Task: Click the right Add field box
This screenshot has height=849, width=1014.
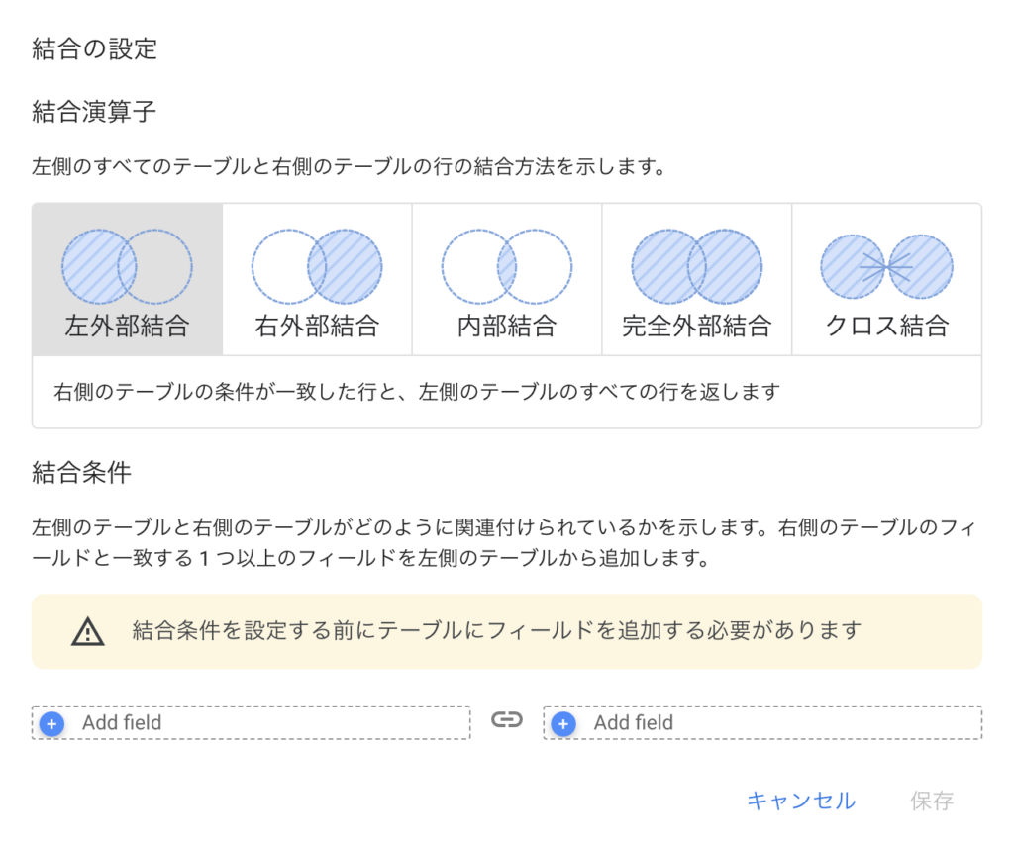Action: (762, 723)
